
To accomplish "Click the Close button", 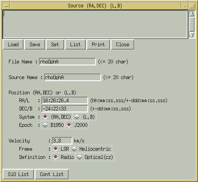I will [123, 44].
